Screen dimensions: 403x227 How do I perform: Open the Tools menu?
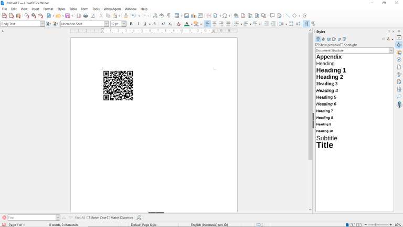tap(96, 9)
